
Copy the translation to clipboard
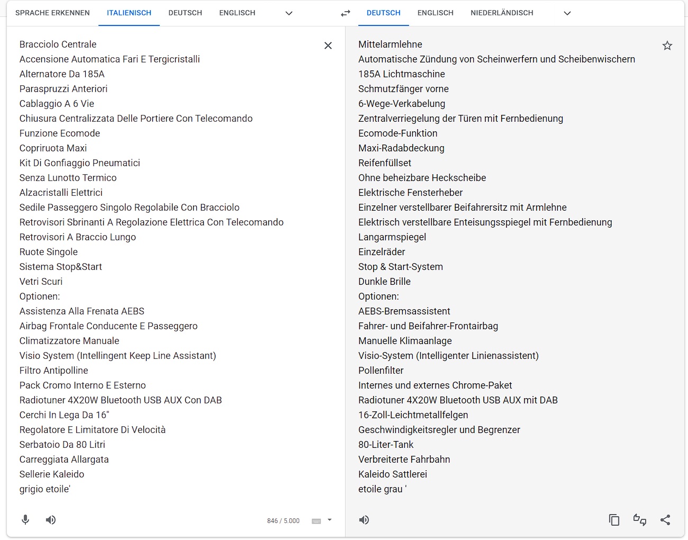tap(614, 520)
